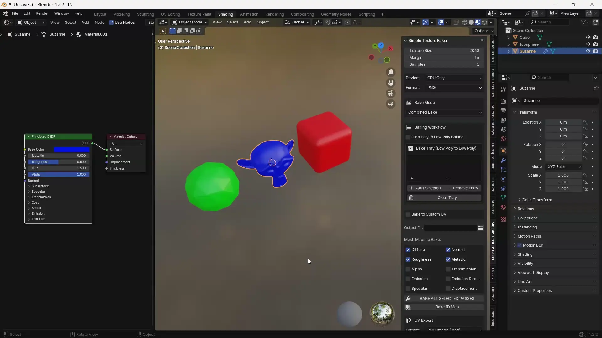Click the Roughness slider in Principled BSDF
This screenshot has width=602, height=338.
(59, 162)
